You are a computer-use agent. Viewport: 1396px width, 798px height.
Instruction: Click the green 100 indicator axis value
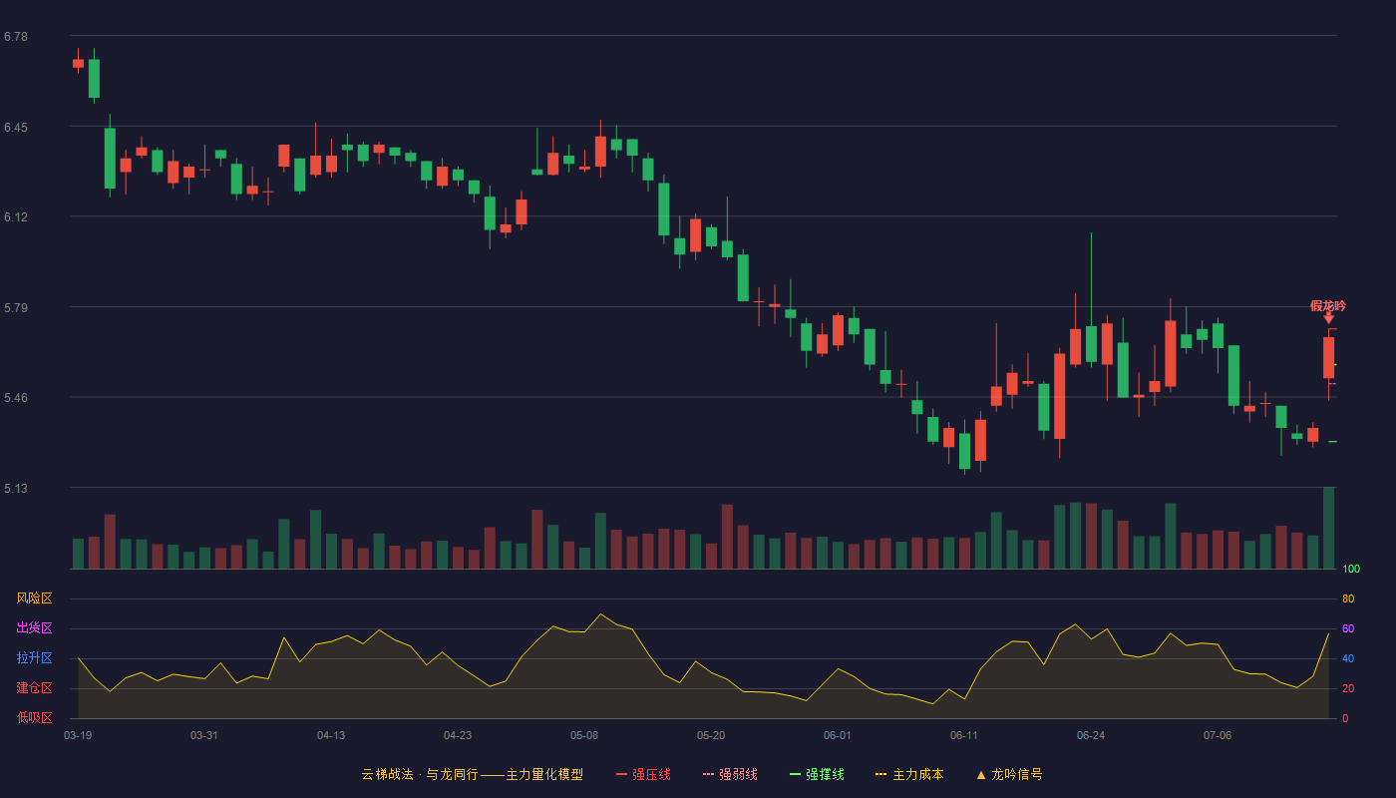(1351, 570)
